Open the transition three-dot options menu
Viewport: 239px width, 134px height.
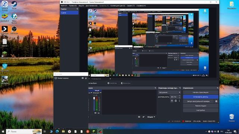point(179,101)
